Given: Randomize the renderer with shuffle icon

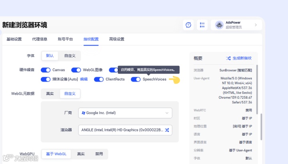Looking at the screenshot, I should 167,130.
